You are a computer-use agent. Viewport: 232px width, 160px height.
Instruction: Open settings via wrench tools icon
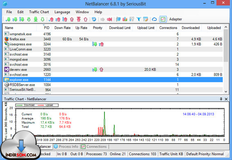coord(132,19)
